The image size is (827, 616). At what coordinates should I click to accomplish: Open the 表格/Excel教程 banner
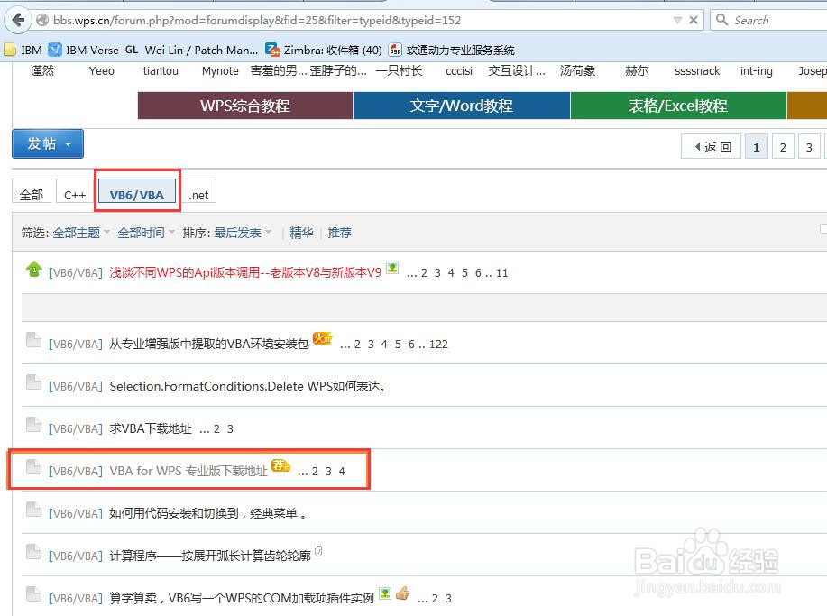[x=678, y=106]
